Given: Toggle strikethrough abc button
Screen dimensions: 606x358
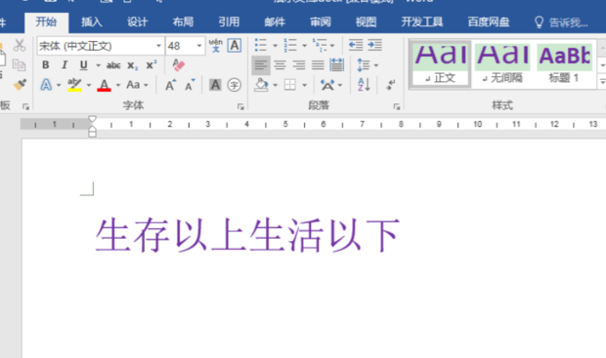Looking at the screenshot, I should [113, 65].
